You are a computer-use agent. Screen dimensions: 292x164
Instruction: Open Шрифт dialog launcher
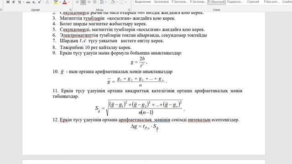[70, 10]
